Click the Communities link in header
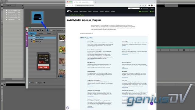 (144, 8)
